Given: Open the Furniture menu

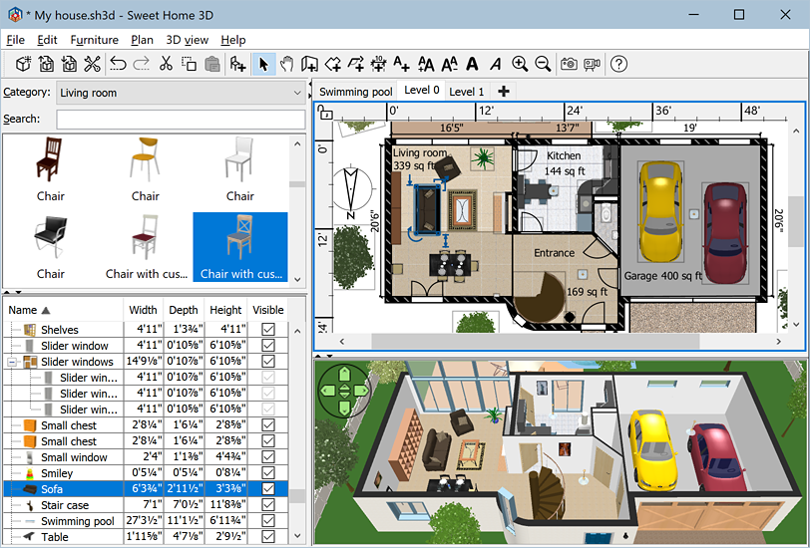Looking at the screenshot, I should [94, 40].
